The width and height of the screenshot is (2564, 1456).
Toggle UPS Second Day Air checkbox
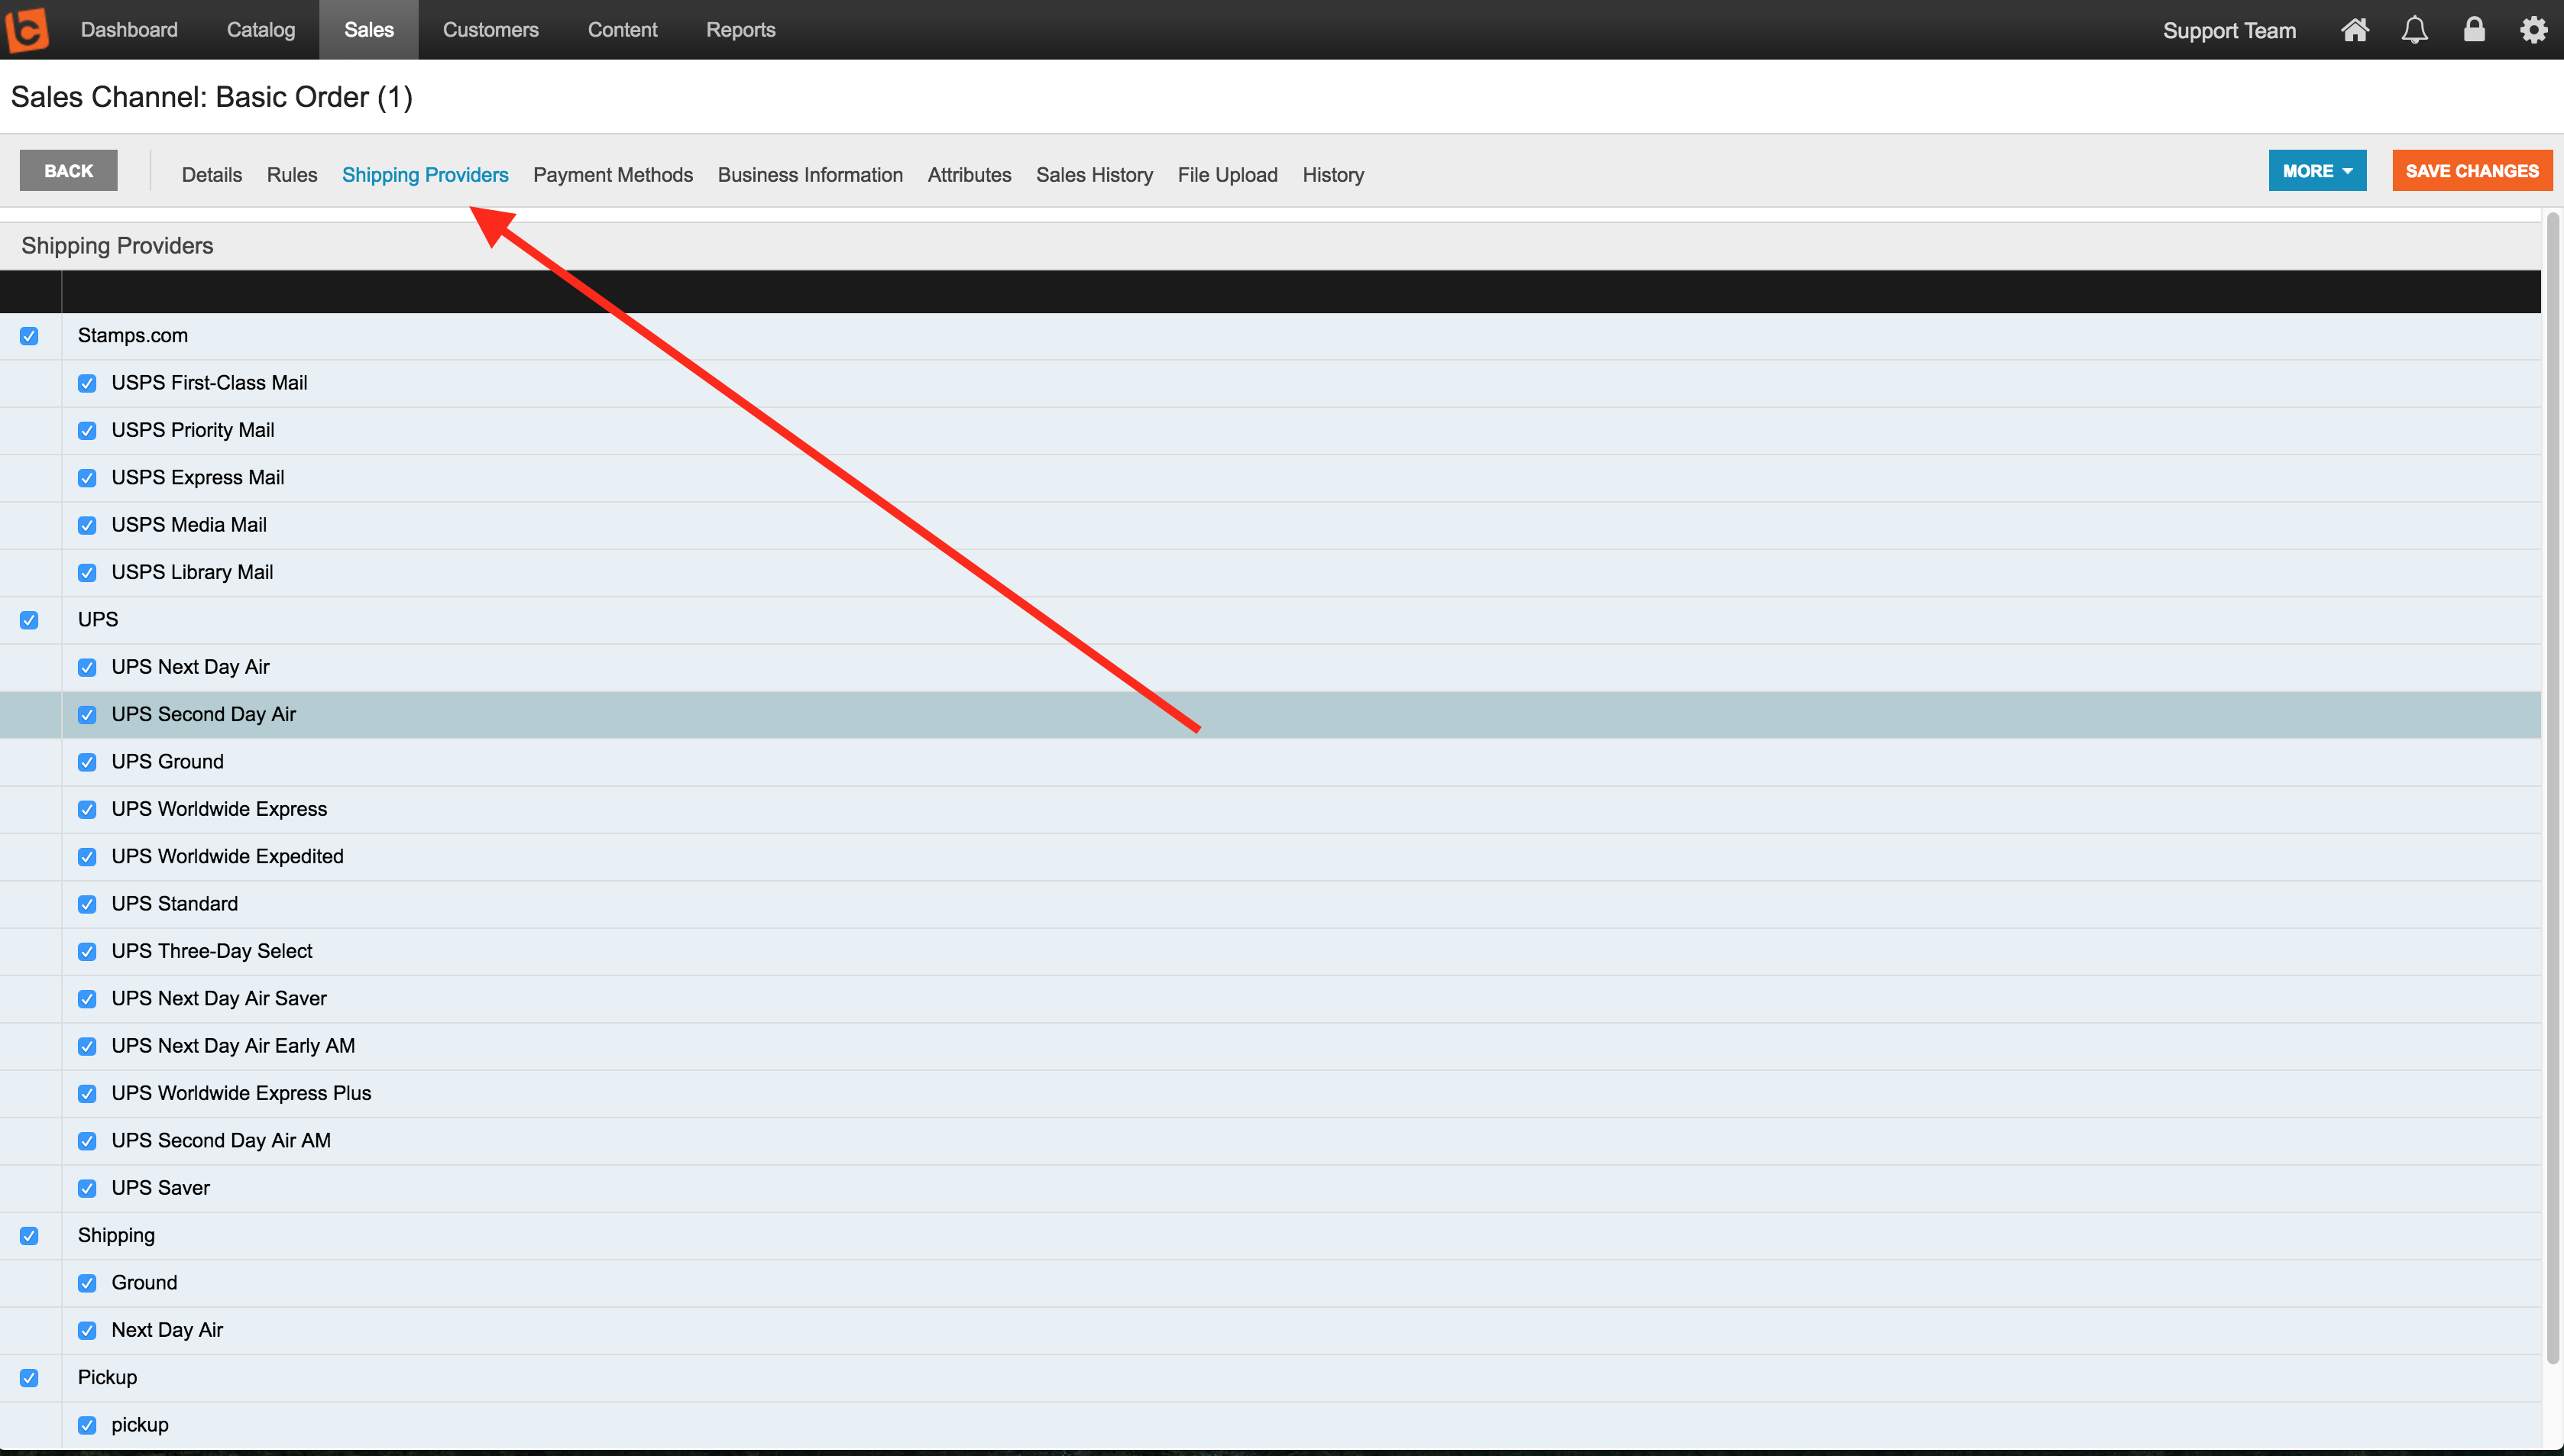pos(87,715)
